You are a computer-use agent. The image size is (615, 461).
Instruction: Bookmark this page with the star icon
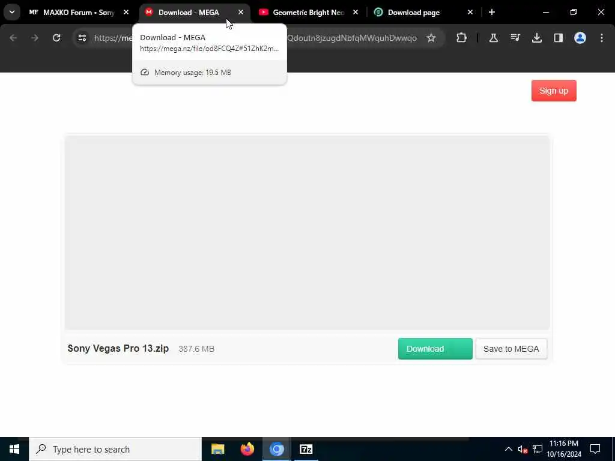(431, 38)
